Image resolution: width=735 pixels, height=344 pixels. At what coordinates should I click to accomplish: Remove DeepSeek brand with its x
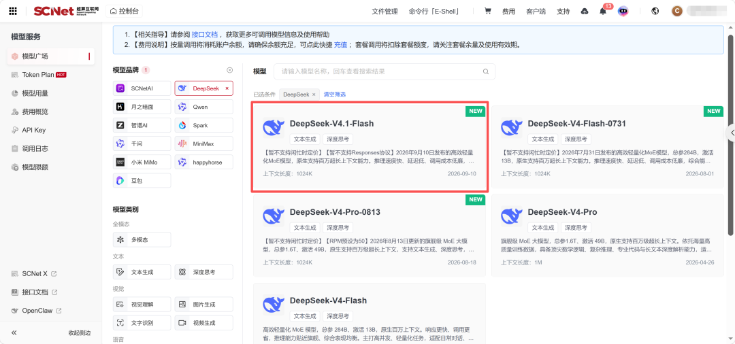point(227,88)
